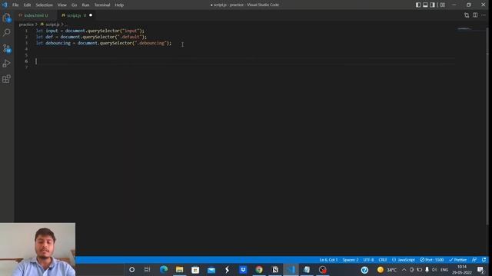
Task: Click 'Port : 5500' Live Server status
Action: pos(432,260)
